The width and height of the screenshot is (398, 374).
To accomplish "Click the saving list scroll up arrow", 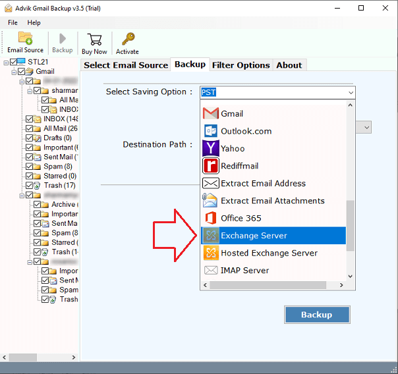I will (351, 105).
